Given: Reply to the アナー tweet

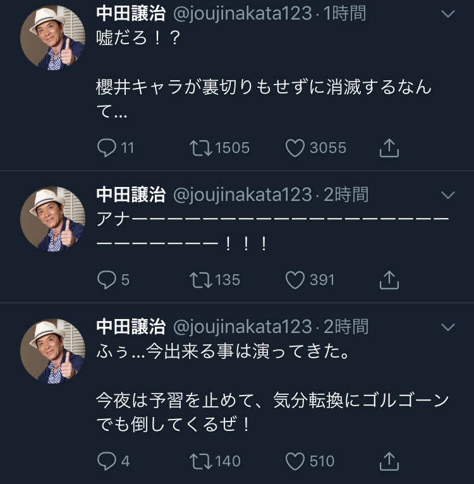Looking at the screenshot, I should (x=106, y=279).
